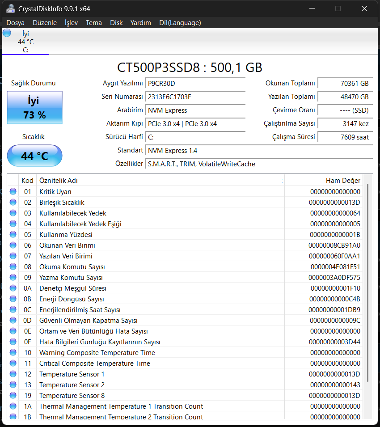Click the attribute list vertical scrollbar

click(x=367, y=296)
